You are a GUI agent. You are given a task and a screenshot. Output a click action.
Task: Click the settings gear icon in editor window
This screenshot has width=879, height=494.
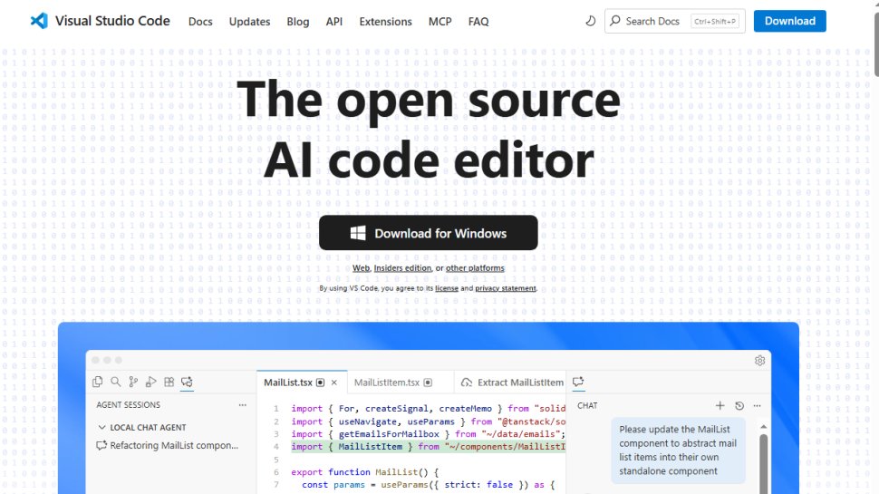tap(759, 361)
